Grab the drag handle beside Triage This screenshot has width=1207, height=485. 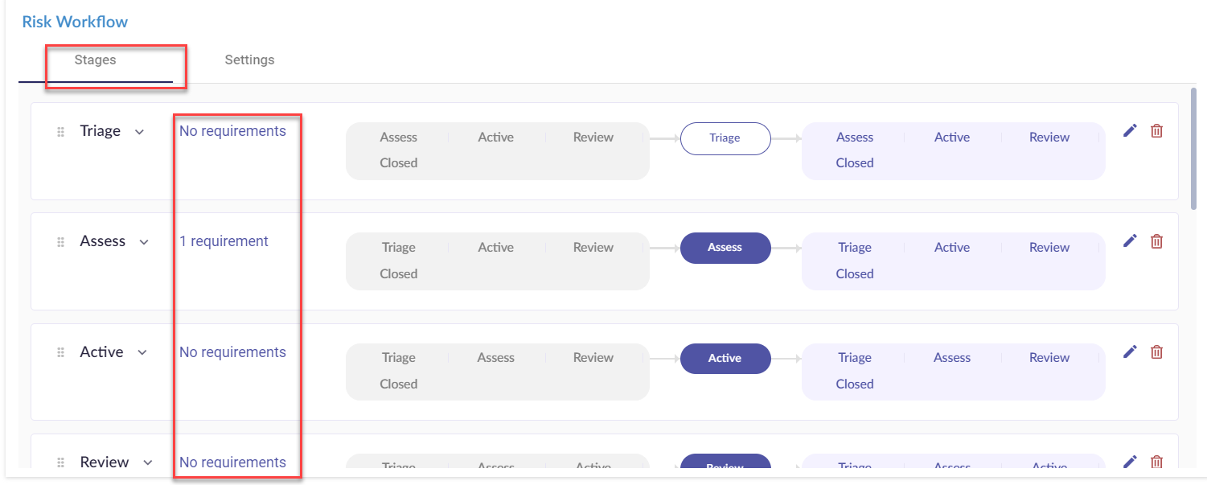(60, 131)
